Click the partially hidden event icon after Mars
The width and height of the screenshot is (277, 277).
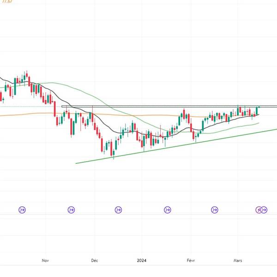tap(259, 210)
